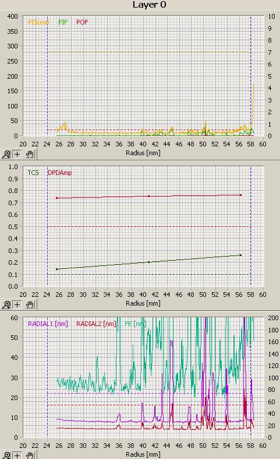The image size is (280, 459).
Task: Select the crosshair cursor tool below the PISum8 graph
Action: pos(17,154)
